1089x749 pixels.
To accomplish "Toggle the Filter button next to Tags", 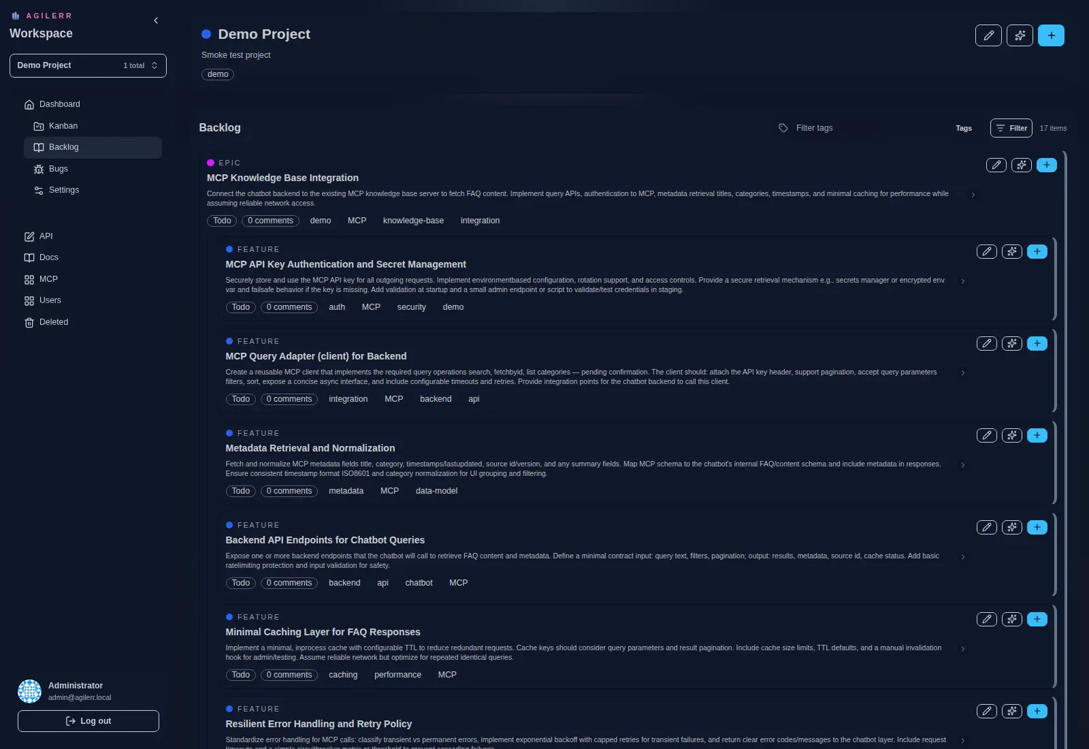I will 1011,128.
